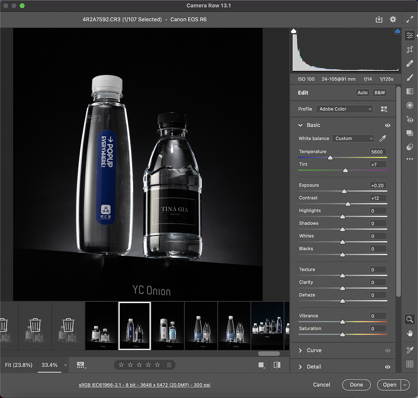
Task: Open the Profile dropdown showing Adobe Color
Action: (x=345, y=109)
